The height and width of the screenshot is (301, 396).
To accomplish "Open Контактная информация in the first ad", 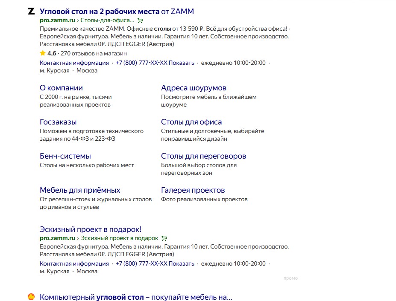I will click(74, 63).
